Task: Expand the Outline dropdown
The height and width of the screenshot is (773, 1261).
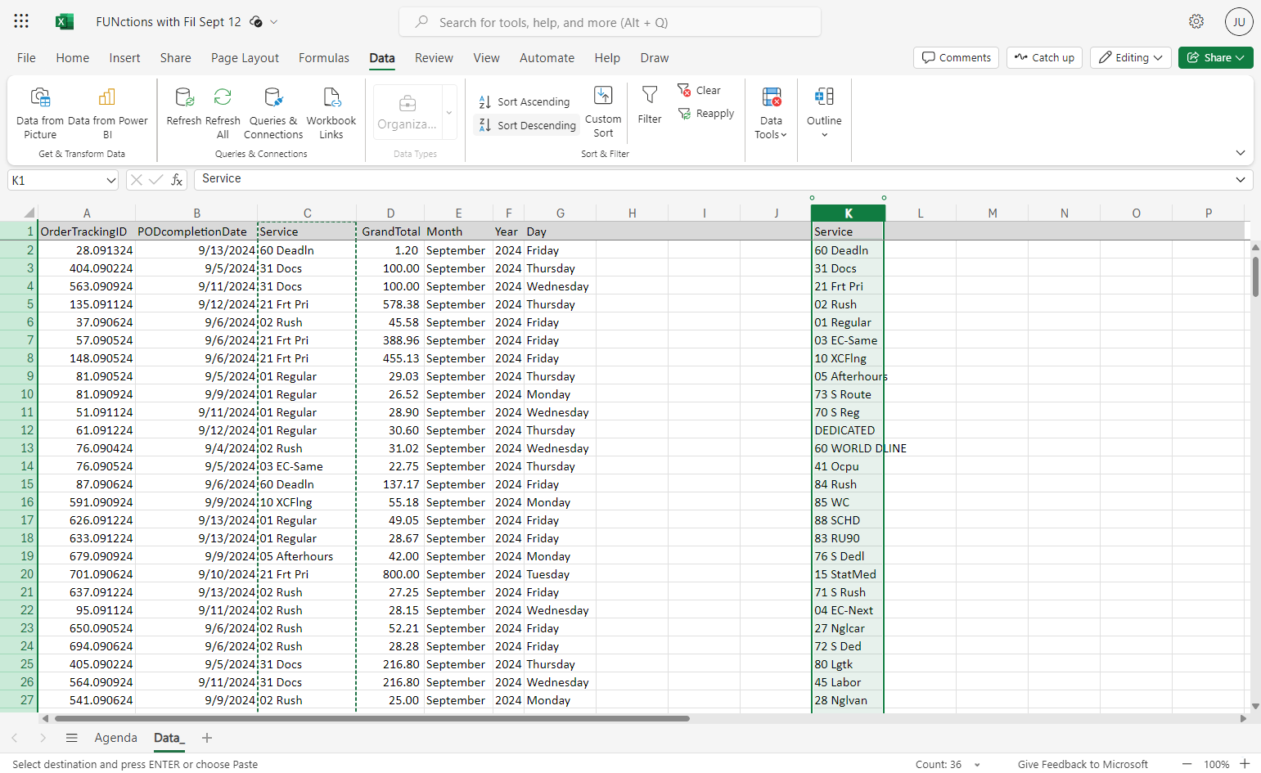Action: [x=824, y=113]
